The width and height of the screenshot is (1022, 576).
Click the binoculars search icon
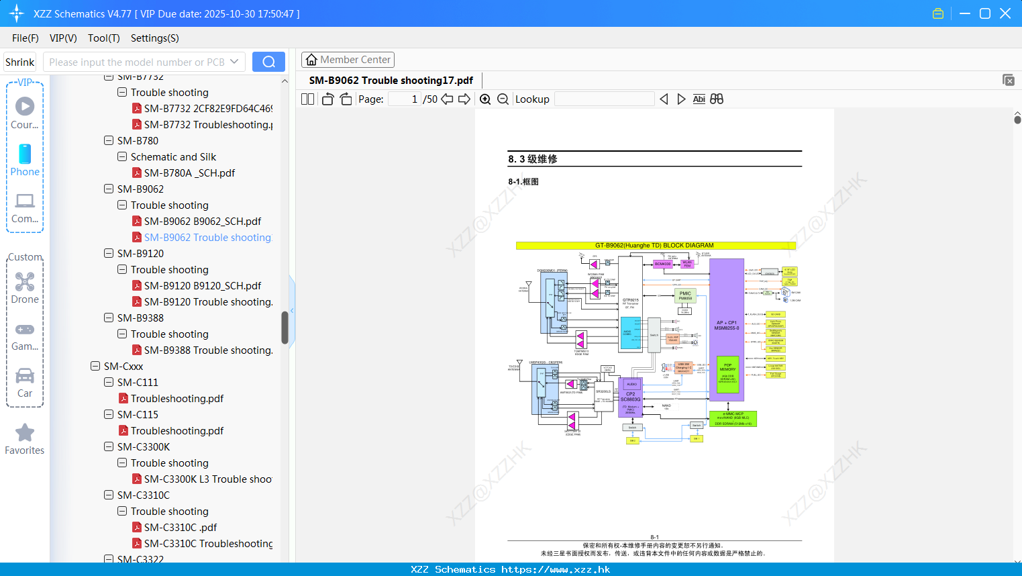click(x=717, y=99)
